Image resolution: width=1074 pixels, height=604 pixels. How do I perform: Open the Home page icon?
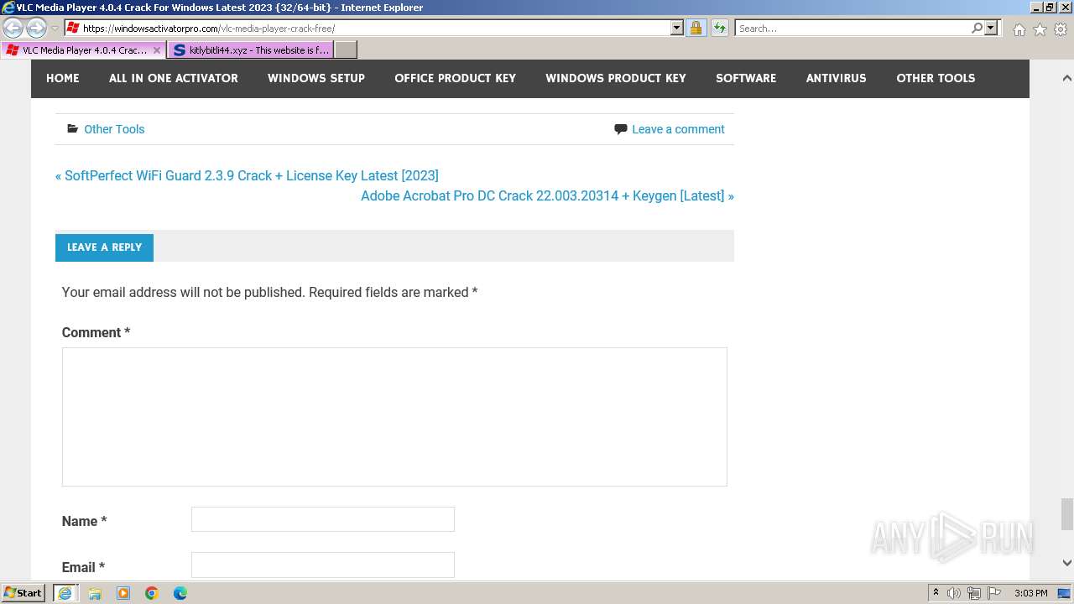tap(1019, 29)
